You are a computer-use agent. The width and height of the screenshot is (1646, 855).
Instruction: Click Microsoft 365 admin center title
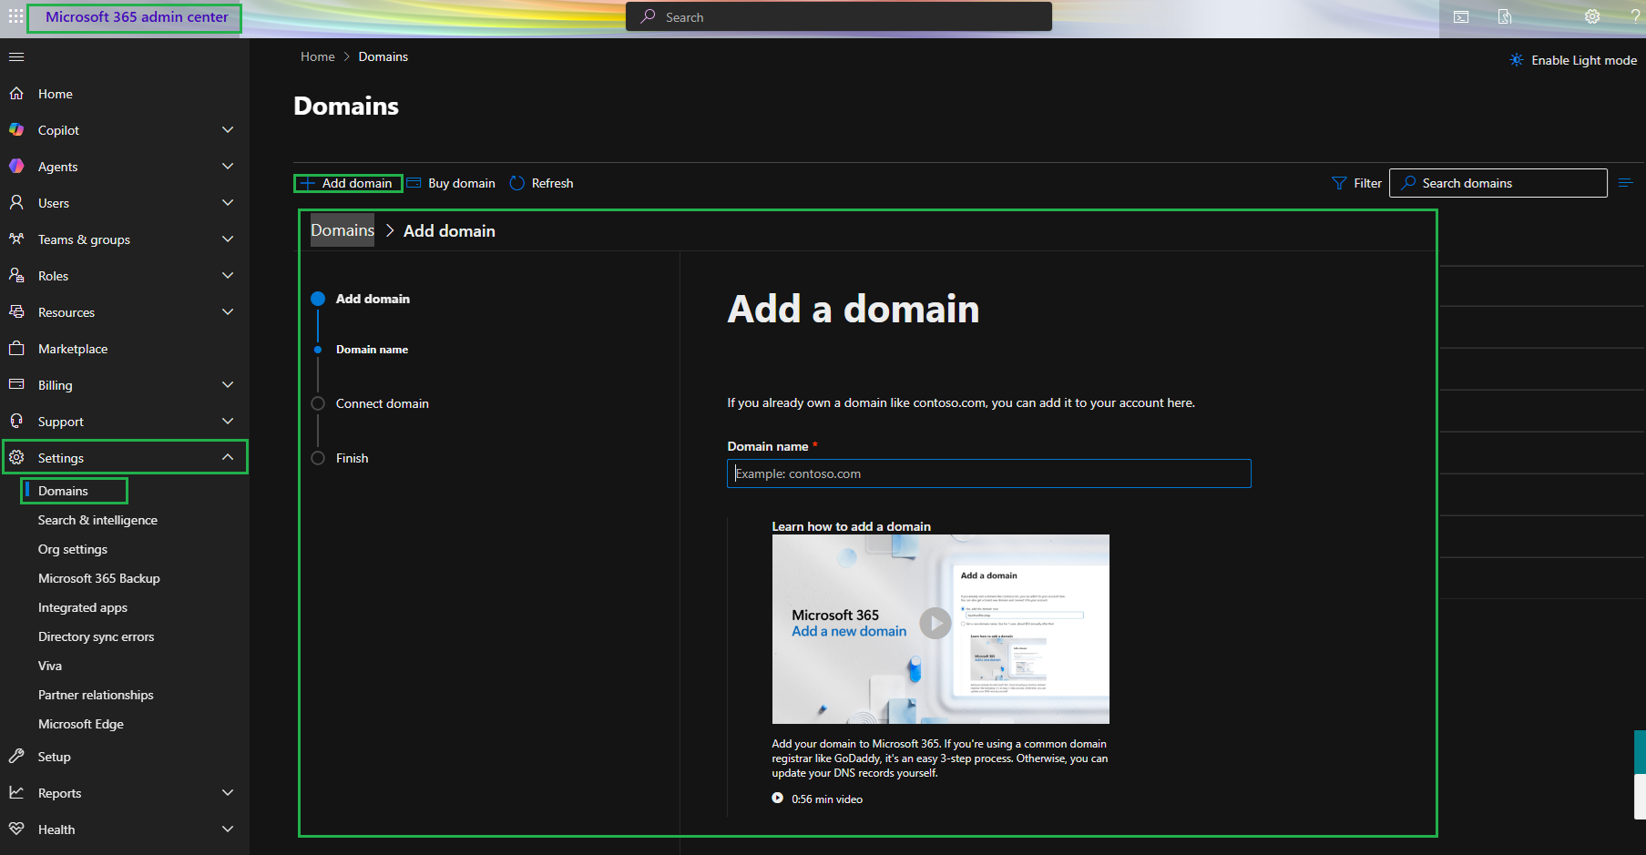(x=137, y=16)
